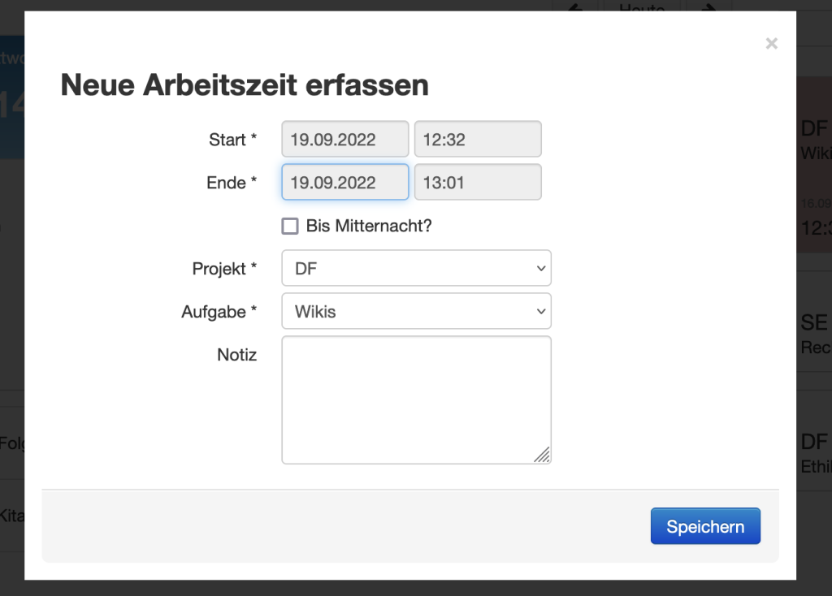Expand the Aufgabe dropdown showing Wikis
832x596 pixels.
click(416, 311)
